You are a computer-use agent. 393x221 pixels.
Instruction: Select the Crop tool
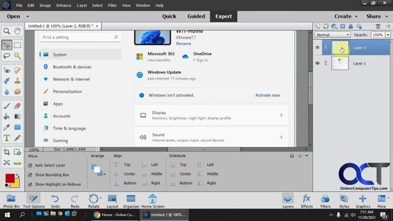7,152
